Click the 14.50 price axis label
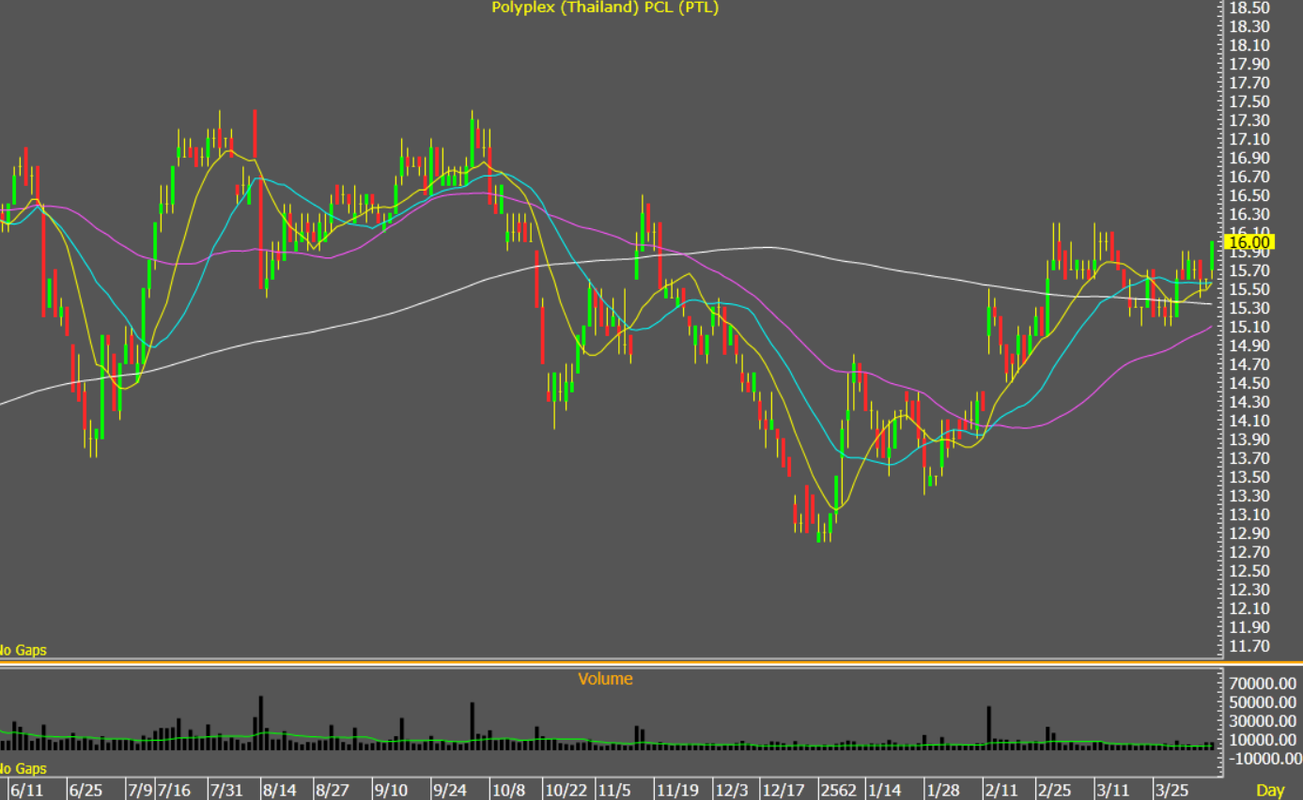Image resolution: width=1303 pixels, height=800 pixels. [x=1249, y=383]
